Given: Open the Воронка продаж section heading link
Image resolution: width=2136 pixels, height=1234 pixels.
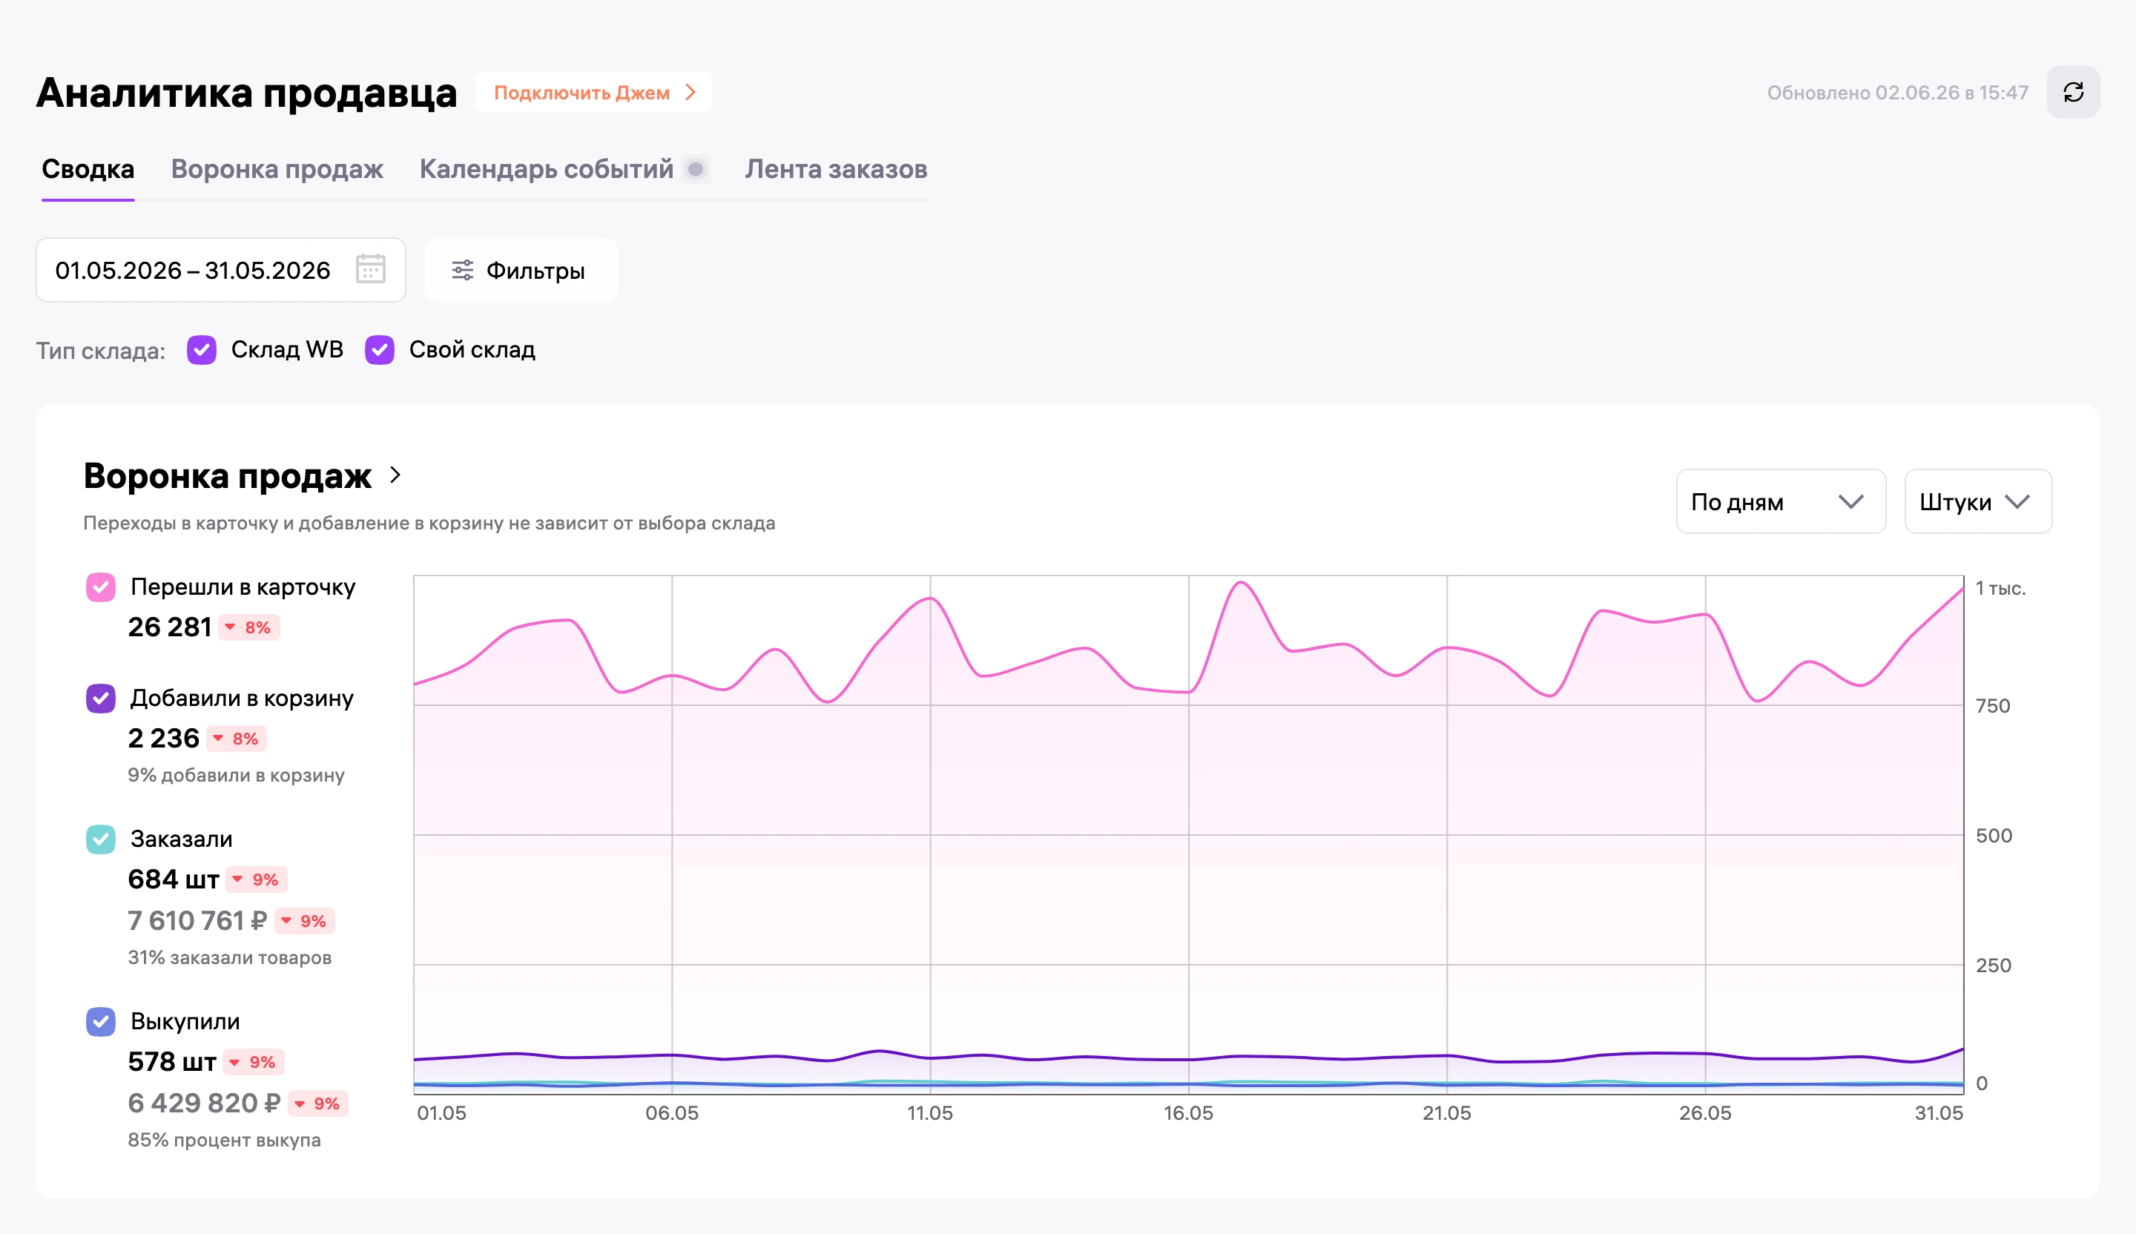Looking at the screenshot, I should (x=227, y=476).
